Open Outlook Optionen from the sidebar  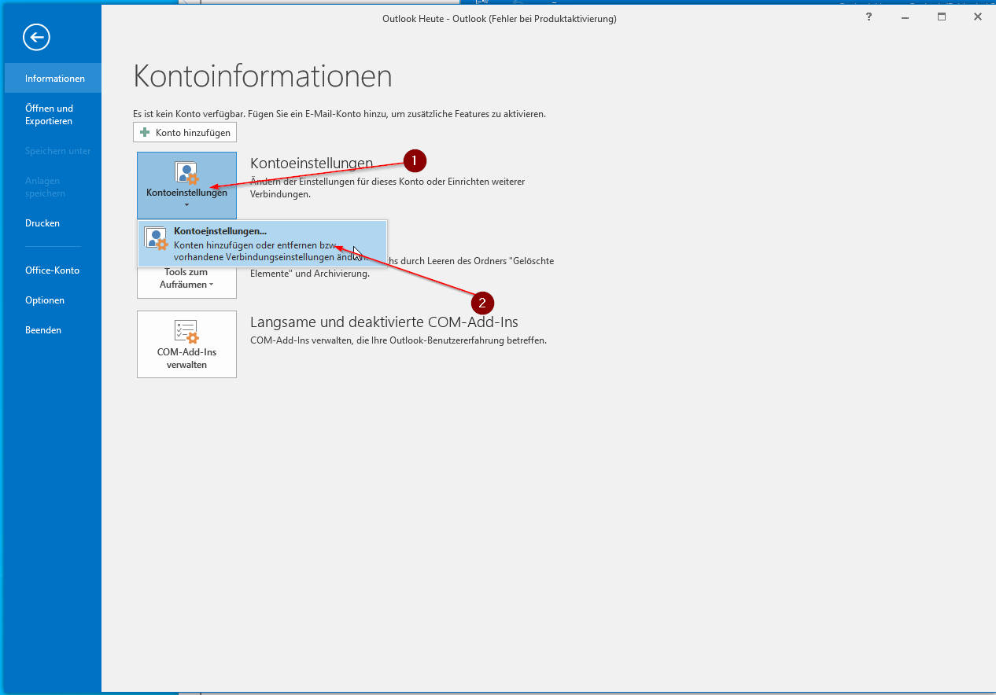tap(45, 300)
